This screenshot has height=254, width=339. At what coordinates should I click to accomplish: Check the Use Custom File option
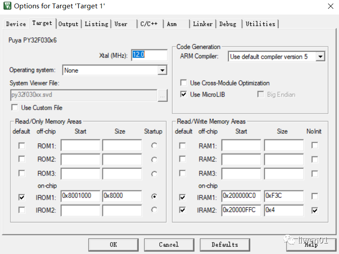pos(15,107)
